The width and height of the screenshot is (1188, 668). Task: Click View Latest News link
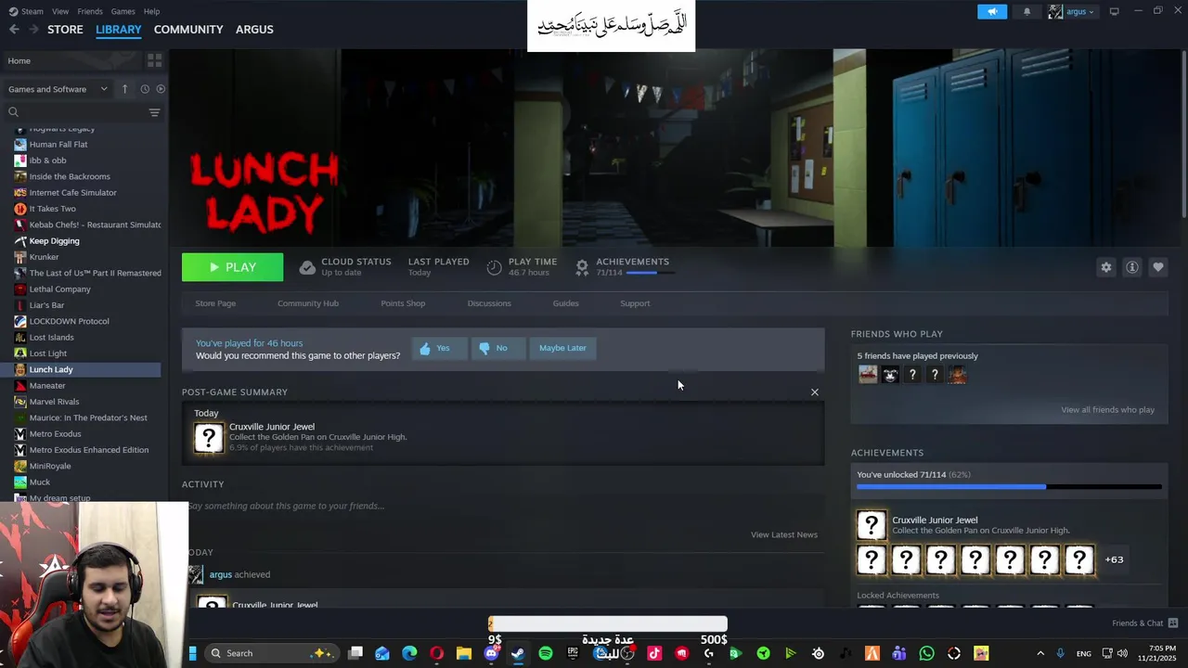[784, 534]
